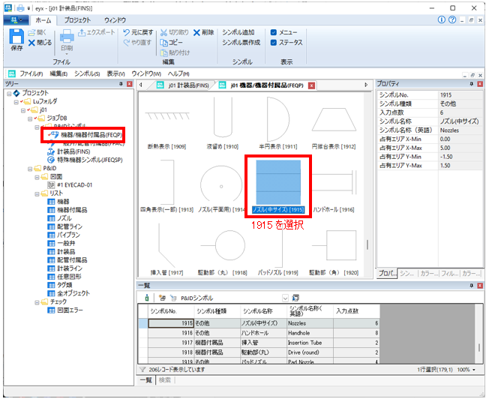Viewport: 489px width, 399px height.
Task: Close the ツリー panel with red X
Action: point(130,84)
